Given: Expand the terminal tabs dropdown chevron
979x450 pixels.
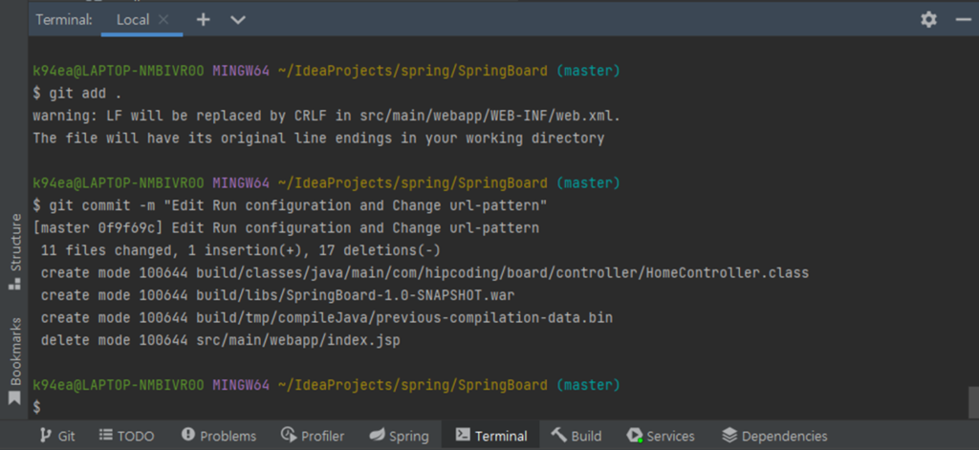Looking at the screenshot, I should click(x=238, y=19).
